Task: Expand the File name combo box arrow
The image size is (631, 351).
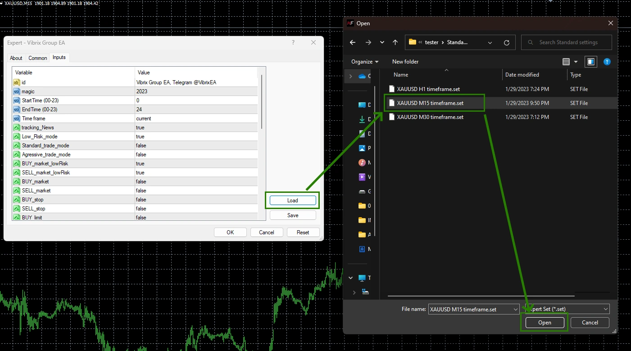Action: 516,309
